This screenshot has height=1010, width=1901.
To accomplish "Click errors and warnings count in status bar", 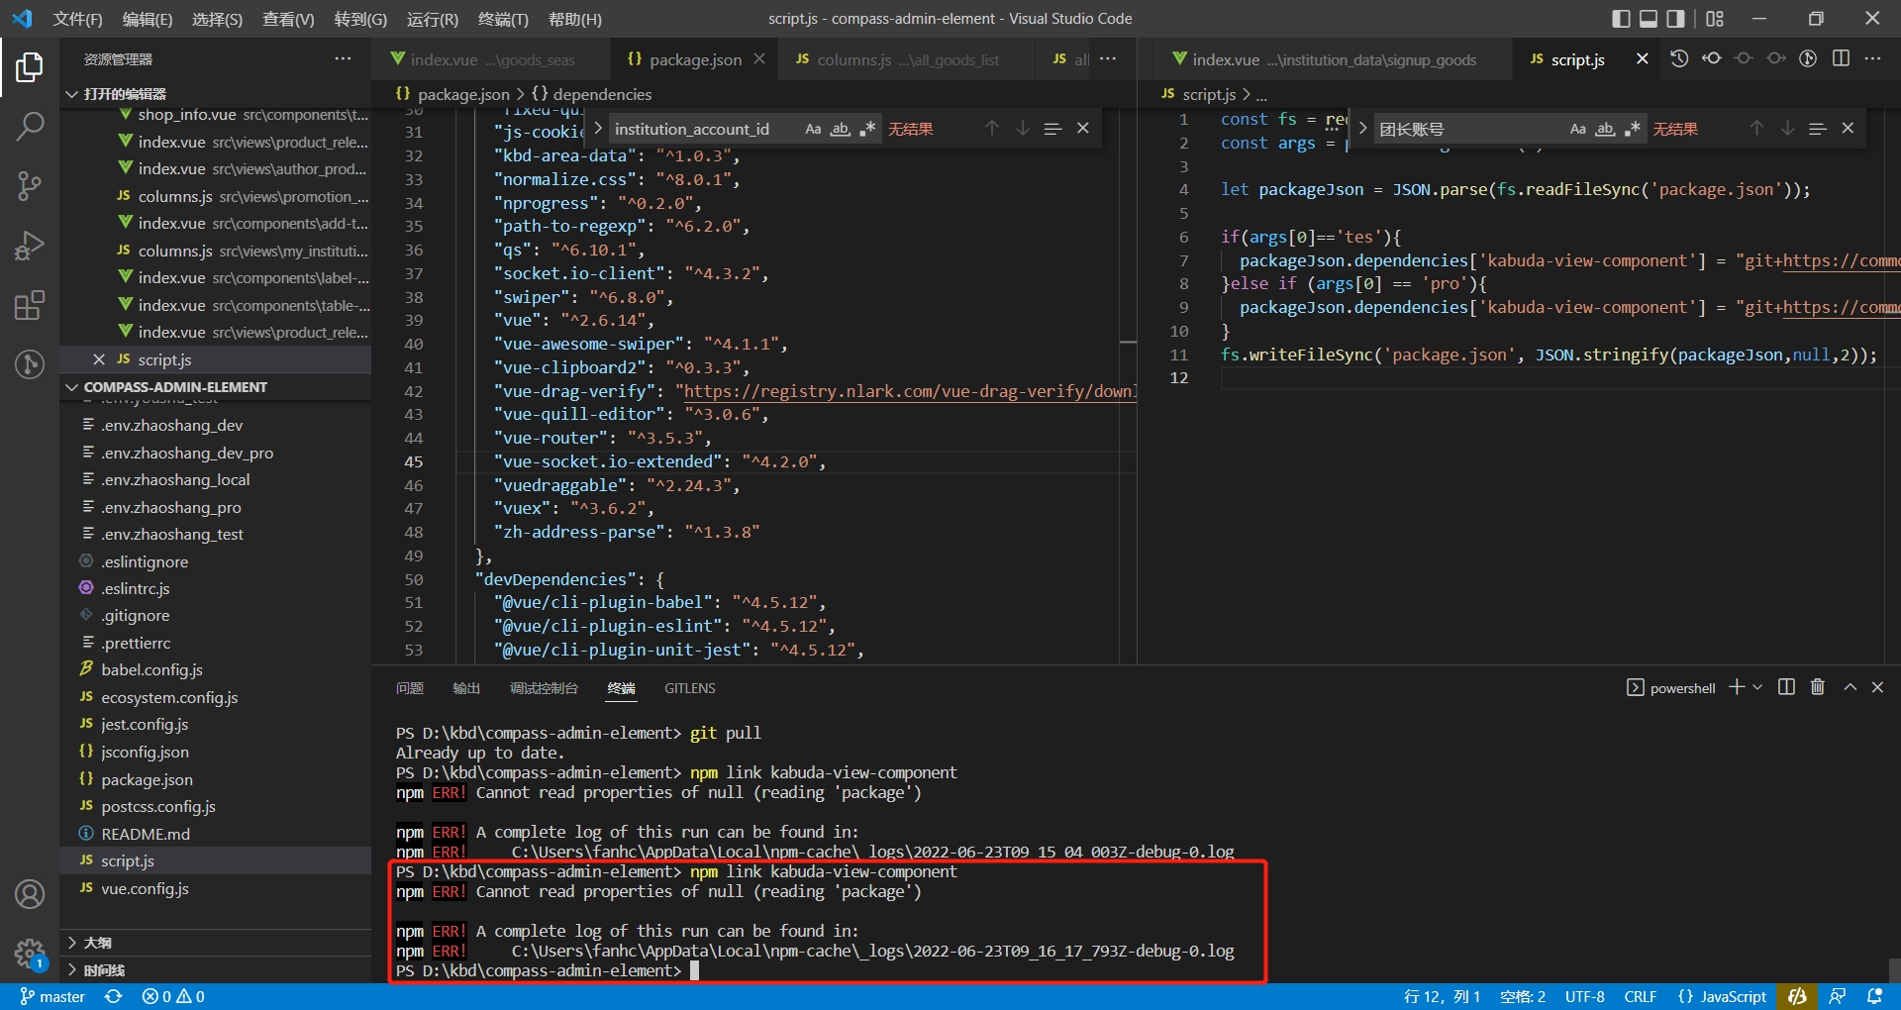I will [x=173, y=996].
